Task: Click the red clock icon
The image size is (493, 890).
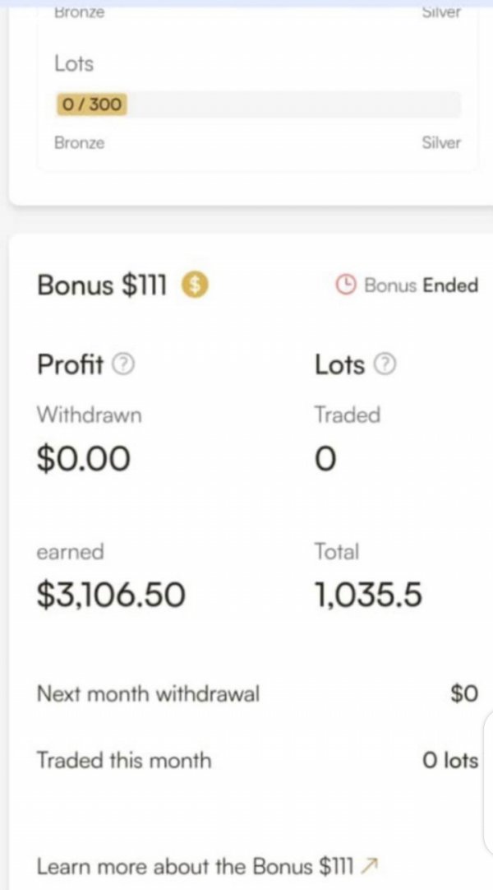Action: (346, 285)
